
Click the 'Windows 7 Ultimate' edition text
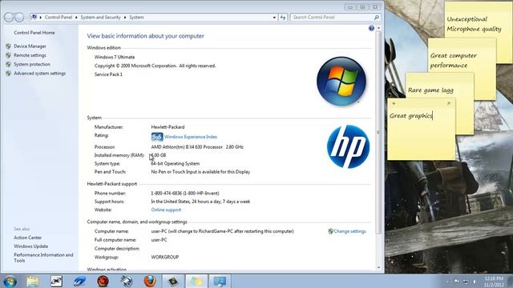[x=115, y=57]
